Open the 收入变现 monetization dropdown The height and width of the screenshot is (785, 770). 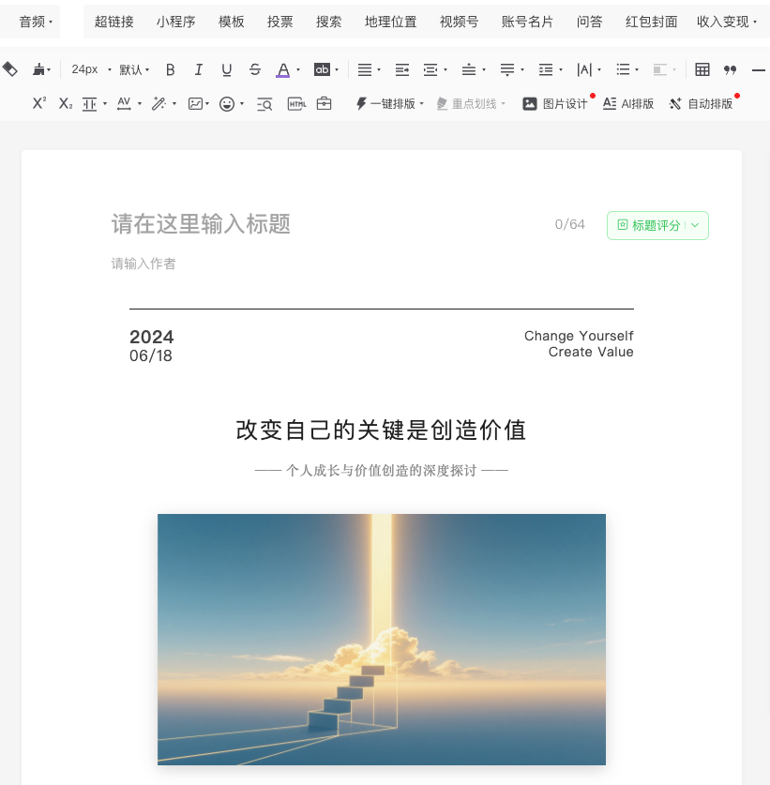727,22
